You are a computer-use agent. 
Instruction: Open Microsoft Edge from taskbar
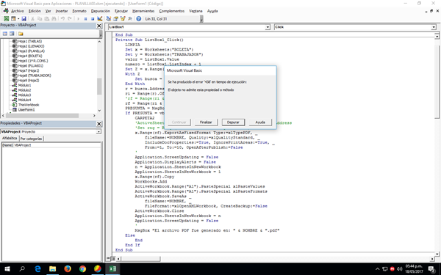tap(37, 269)
